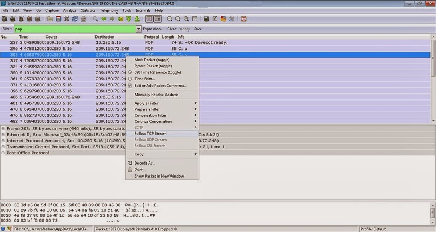Image resolution: width=436 pixels, height=232 pixels.
Task: Click the save capture file icon
Action: coord(58,19)
